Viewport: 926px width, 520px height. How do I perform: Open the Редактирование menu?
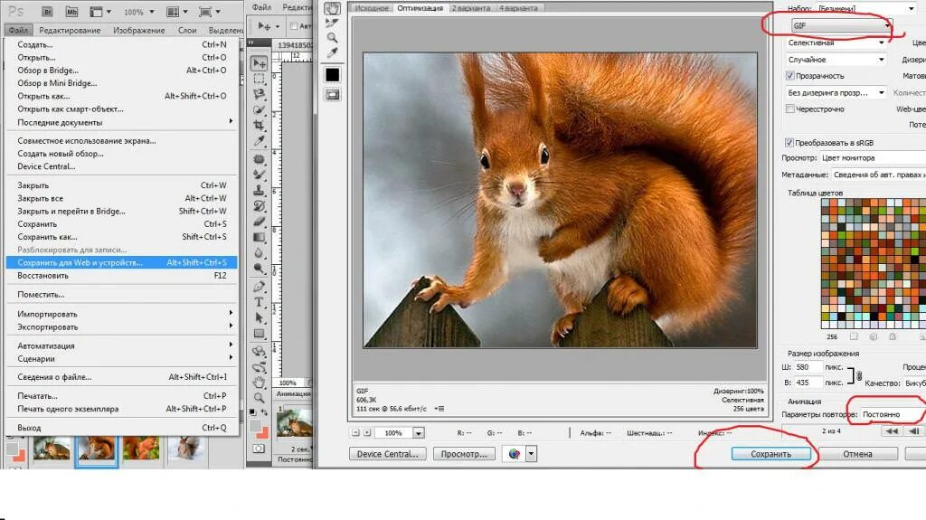tap(70, 30)
